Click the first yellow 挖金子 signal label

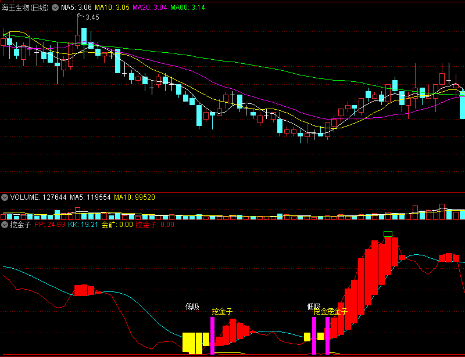[x=222, y=311]
